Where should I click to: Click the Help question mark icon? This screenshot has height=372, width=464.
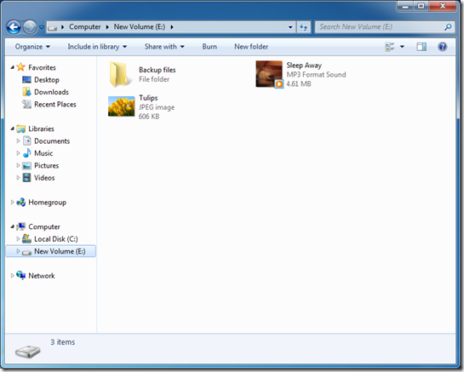coord(442,47)
